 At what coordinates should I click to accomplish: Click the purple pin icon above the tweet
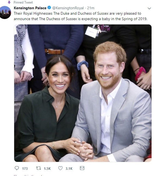9,2
